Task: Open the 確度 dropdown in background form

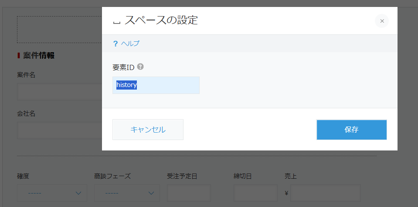Action: (52, 193)
